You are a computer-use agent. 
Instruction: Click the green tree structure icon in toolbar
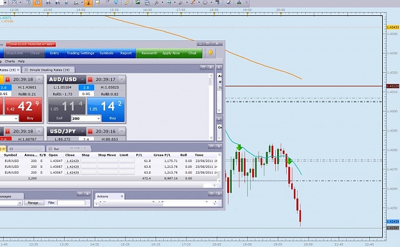(239, 3)
